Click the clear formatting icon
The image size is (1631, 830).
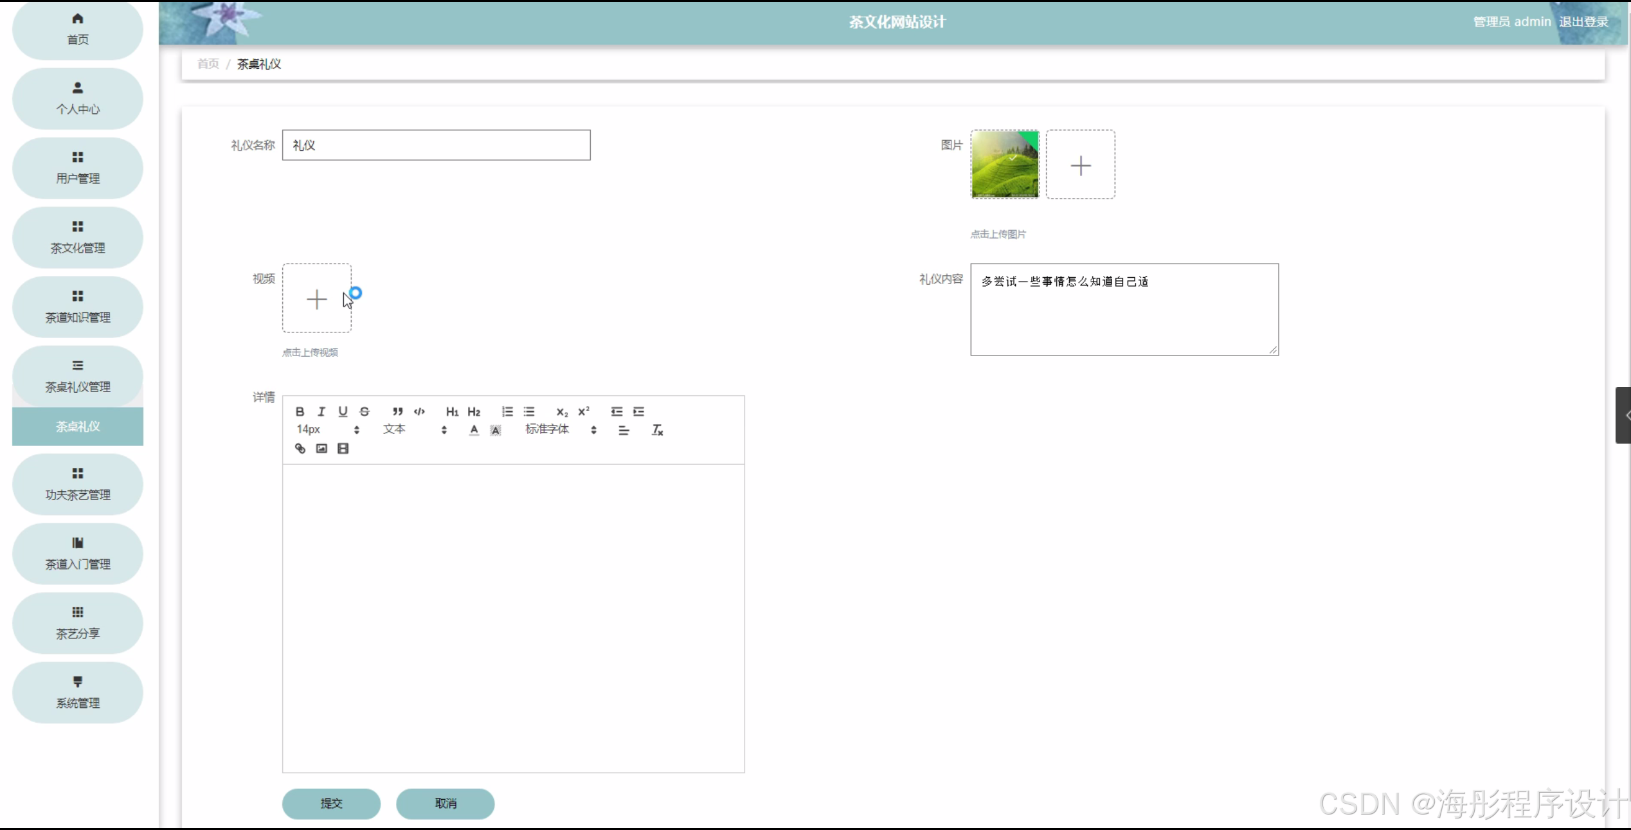coord(657,430)
